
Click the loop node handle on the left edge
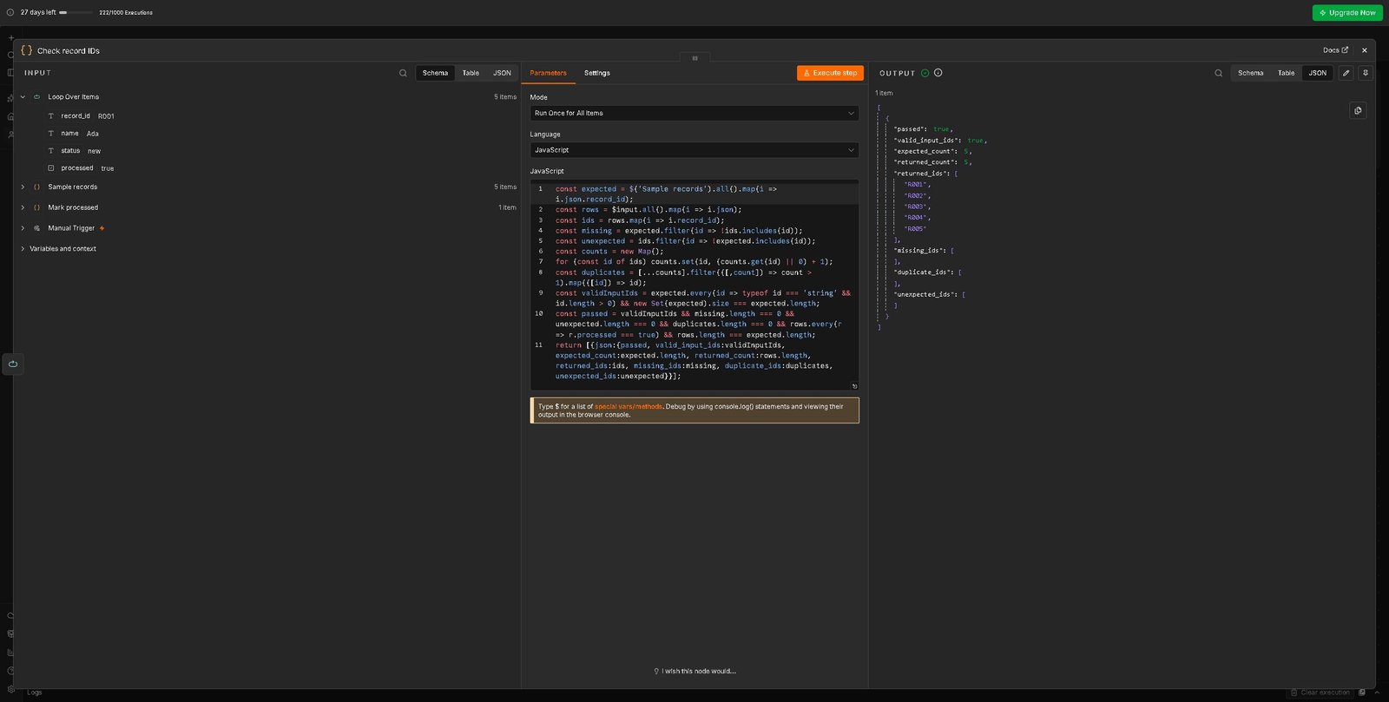point(13,364)
